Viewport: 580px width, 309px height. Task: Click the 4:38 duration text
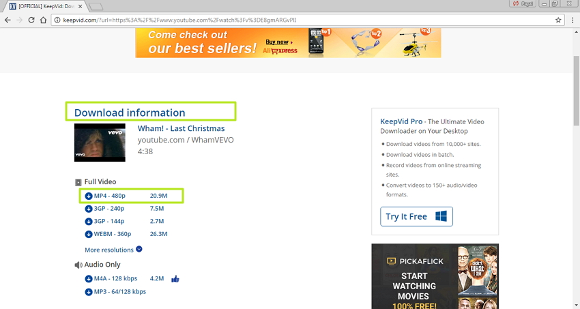145,151
